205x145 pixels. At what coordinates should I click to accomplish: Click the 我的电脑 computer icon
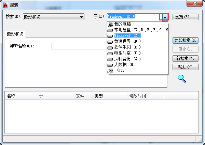[110, 25]
